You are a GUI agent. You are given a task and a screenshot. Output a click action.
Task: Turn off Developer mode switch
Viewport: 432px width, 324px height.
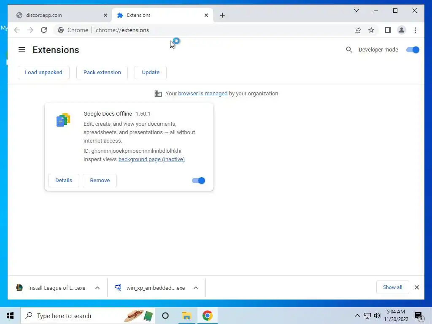[x=413, y=50]
